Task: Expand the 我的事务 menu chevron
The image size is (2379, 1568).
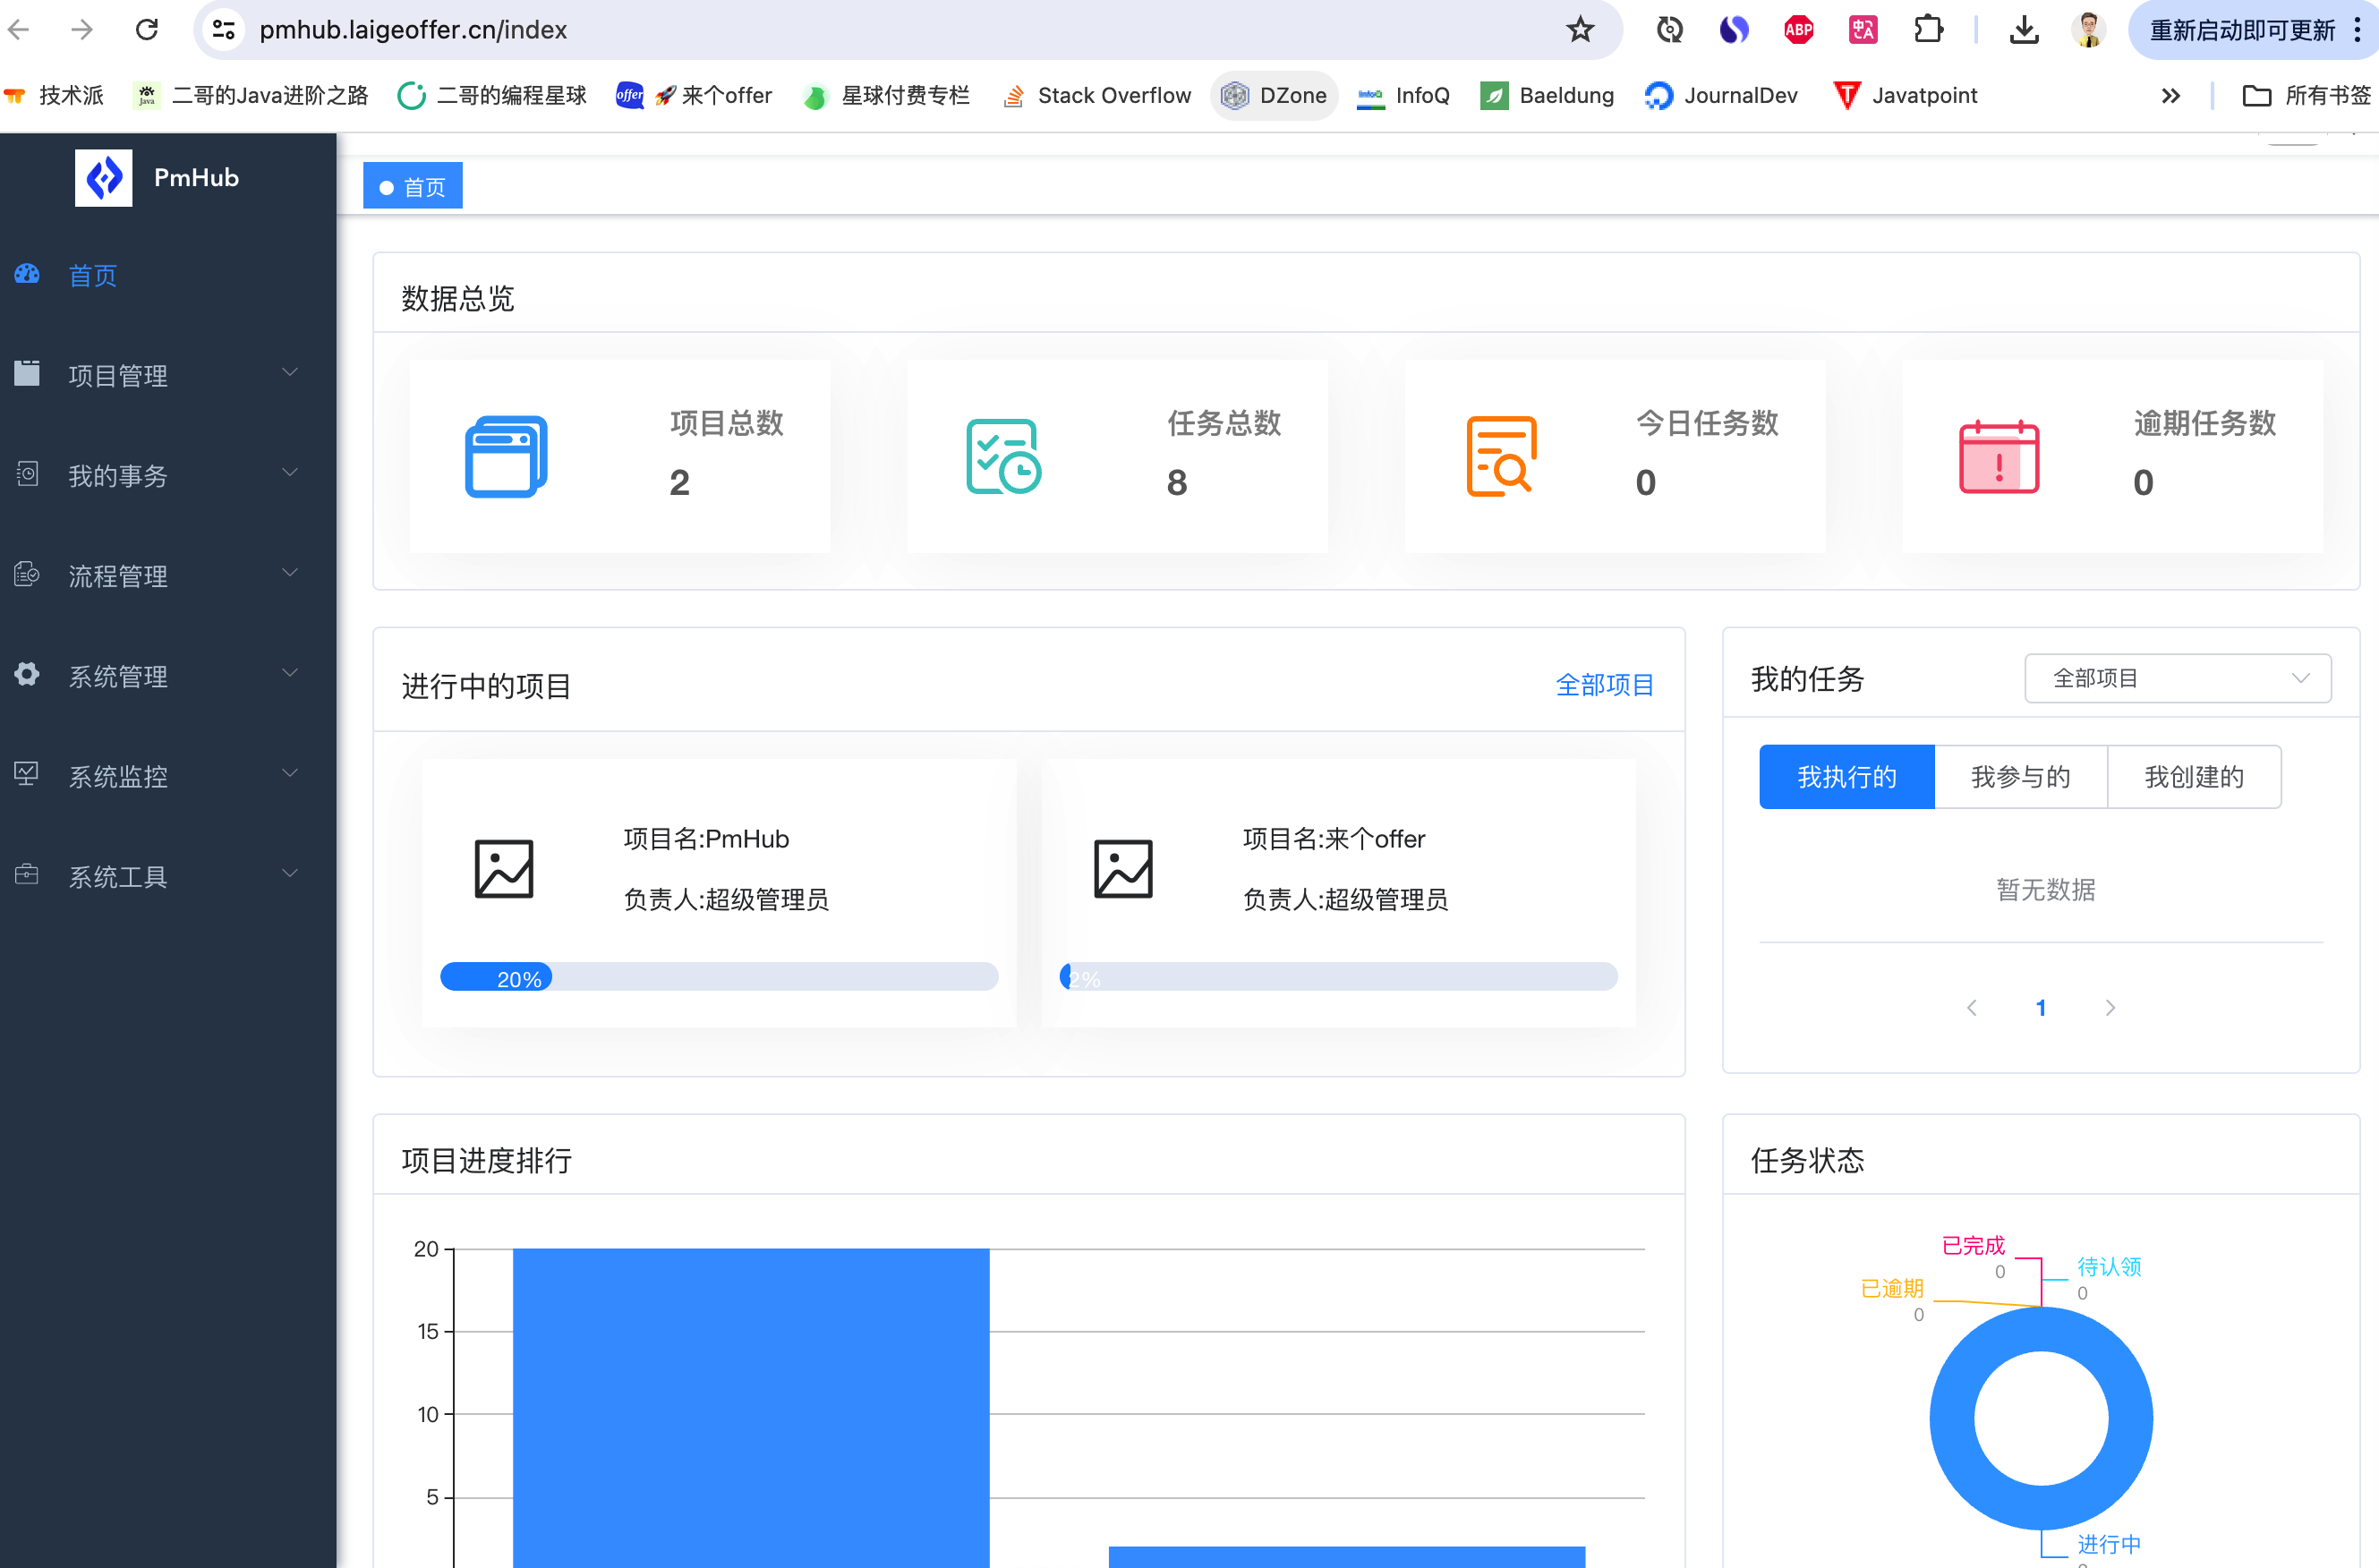Action: 290,473
